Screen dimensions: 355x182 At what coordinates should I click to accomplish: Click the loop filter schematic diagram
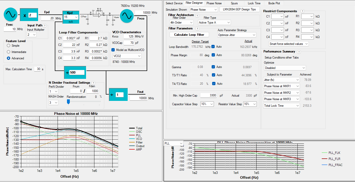[100, 17]
